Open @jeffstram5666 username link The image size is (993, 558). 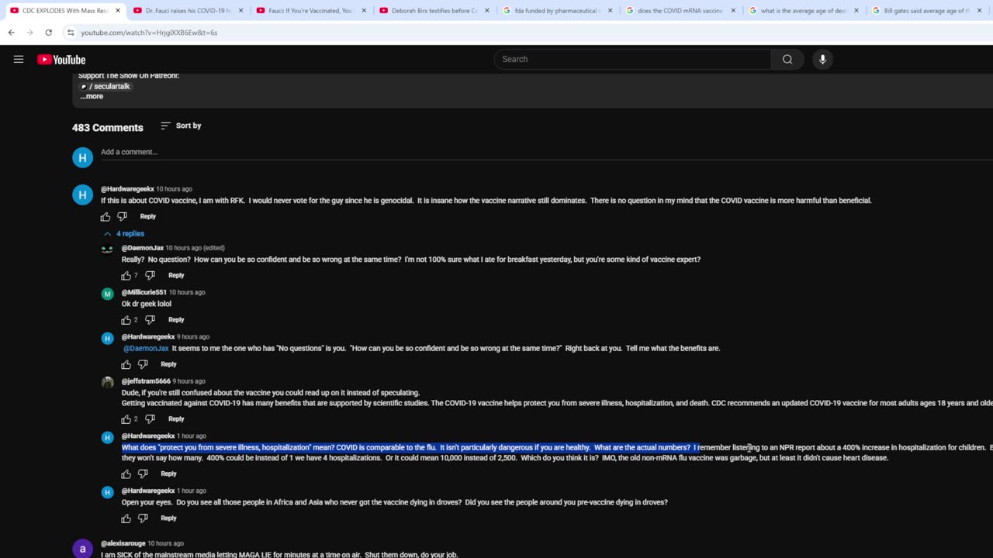point(146,381)
